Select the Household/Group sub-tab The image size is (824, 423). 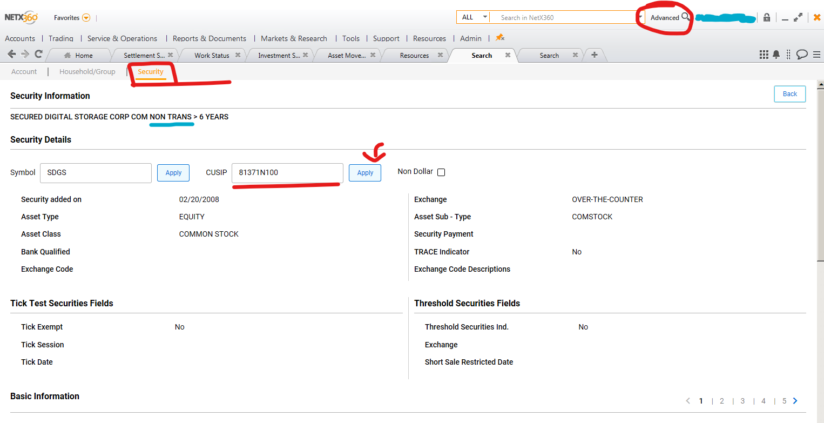tap(87, 71)
